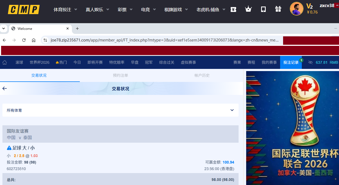Open the gift box promotions icon
Screen dimensions: 339x185
[x=278, y=9]
